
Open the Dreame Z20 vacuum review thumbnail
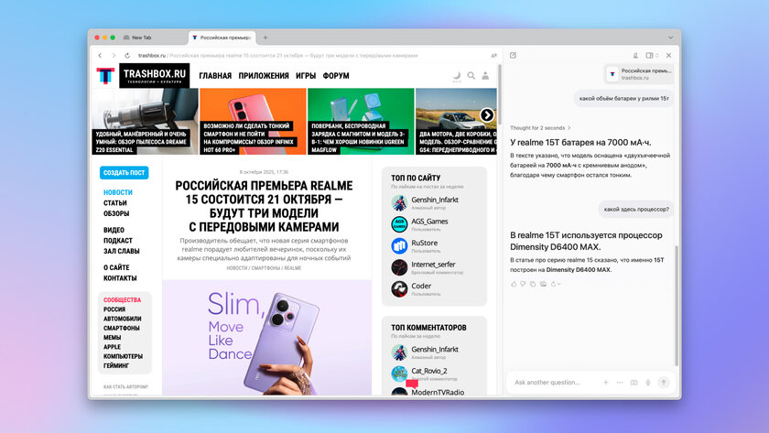coord(145,121)
